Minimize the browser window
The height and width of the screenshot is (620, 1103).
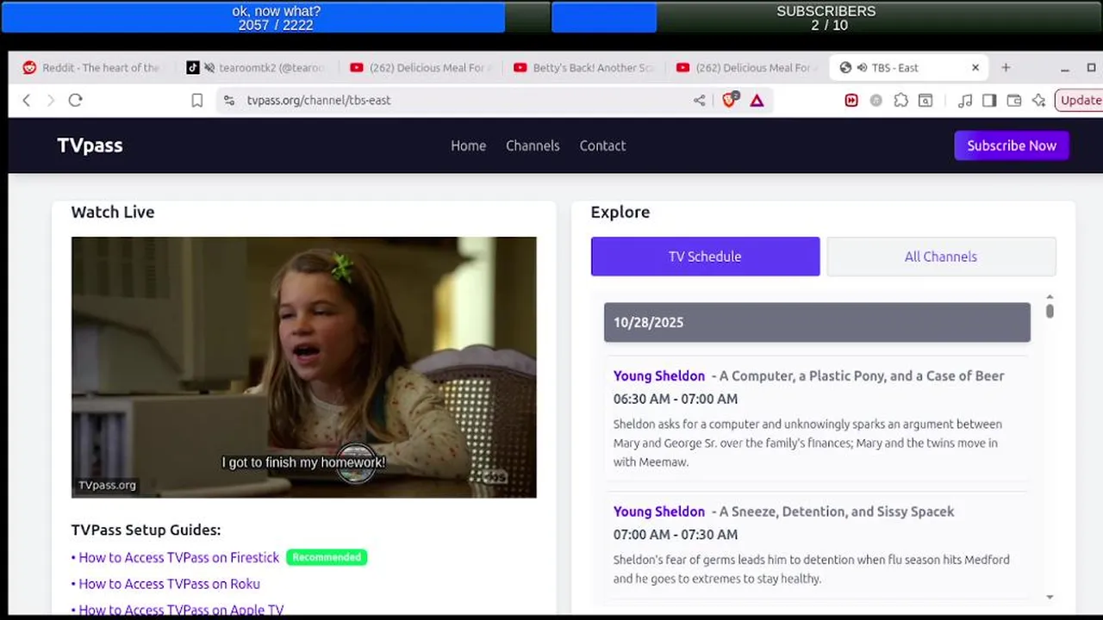(x=1065, y=68)
